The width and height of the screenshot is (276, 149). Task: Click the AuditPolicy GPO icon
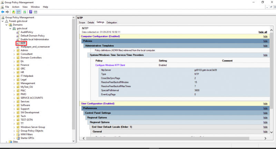click(x=18, y=32)
